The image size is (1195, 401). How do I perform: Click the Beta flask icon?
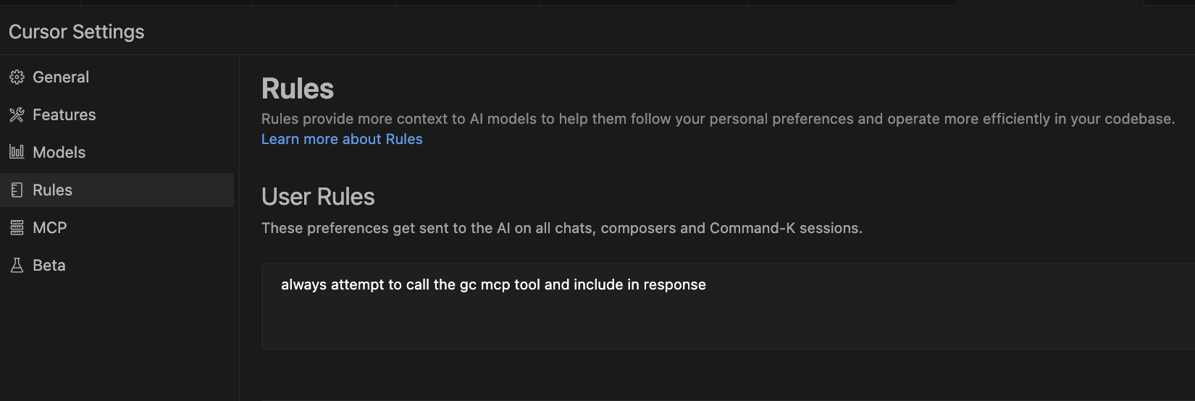point(17,265)
